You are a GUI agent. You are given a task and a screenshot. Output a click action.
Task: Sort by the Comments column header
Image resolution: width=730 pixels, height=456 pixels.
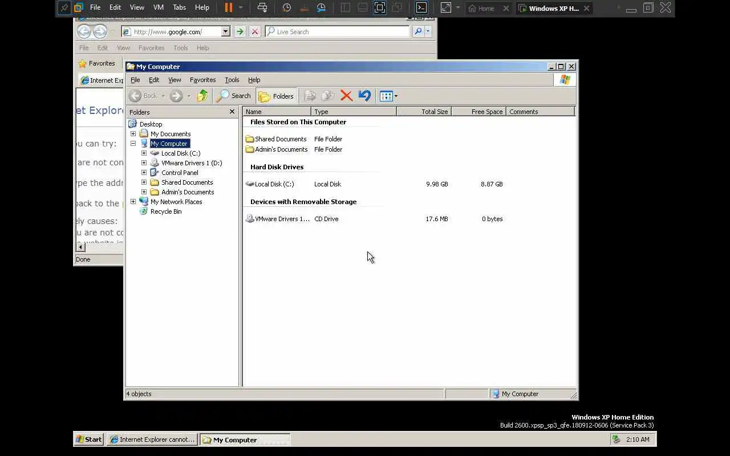click(540, 112)
